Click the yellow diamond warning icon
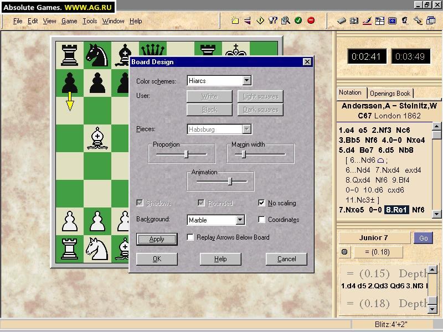 click(x=260, y=21)
